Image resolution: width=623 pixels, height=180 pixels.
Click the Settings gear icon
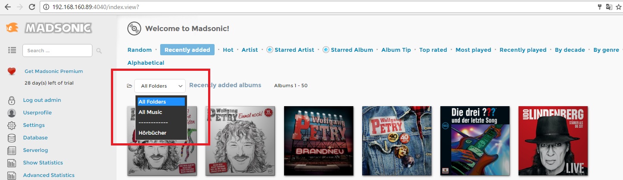[x=12, y=126]
